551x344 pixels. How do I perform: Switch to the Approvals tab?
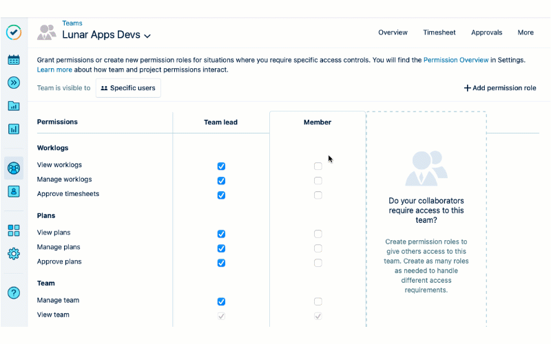(486, 32)
